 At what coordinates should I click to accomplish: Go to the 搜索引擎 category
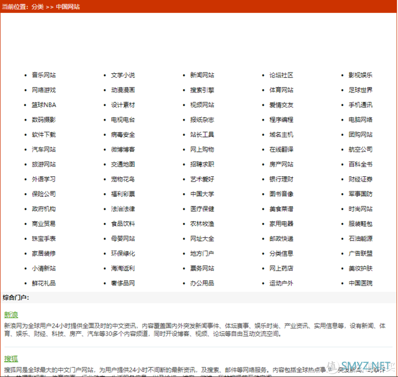pyautogui.click(x=202, y=90)
